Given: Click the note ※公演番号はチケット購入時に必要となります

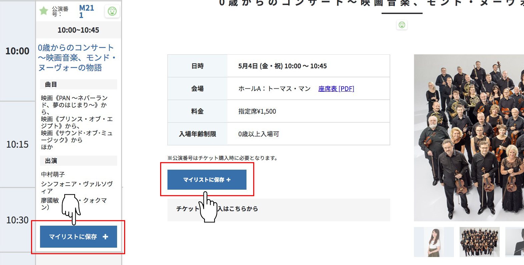Looking at the screenshot, I should coord(223,158).
